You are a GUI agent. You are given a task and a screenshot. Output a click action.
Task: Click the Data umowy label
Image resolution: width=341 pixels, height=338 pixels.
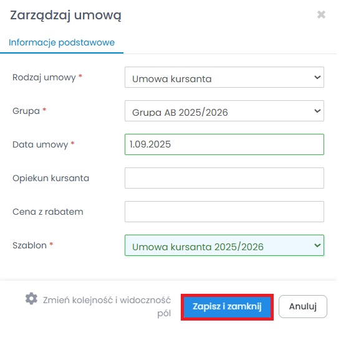[41, 145]
